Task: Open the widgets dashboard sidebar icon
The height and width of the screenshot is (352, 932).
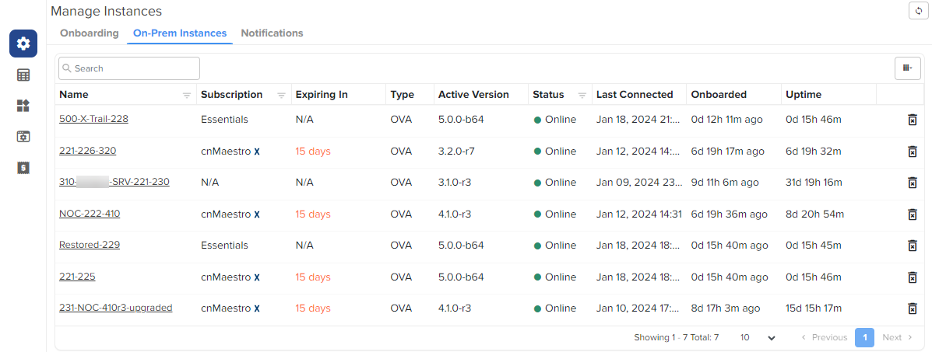Action: click(23, 106)
